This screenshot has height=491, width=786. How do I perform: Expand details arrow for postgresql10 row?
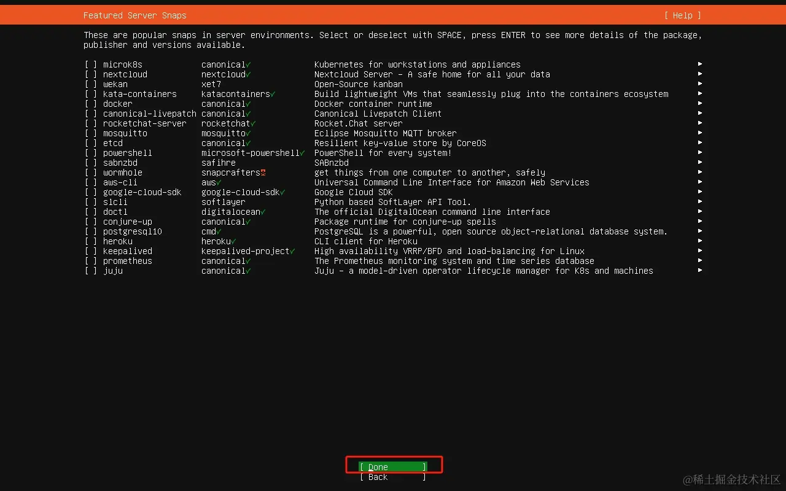tap(700, 231)
